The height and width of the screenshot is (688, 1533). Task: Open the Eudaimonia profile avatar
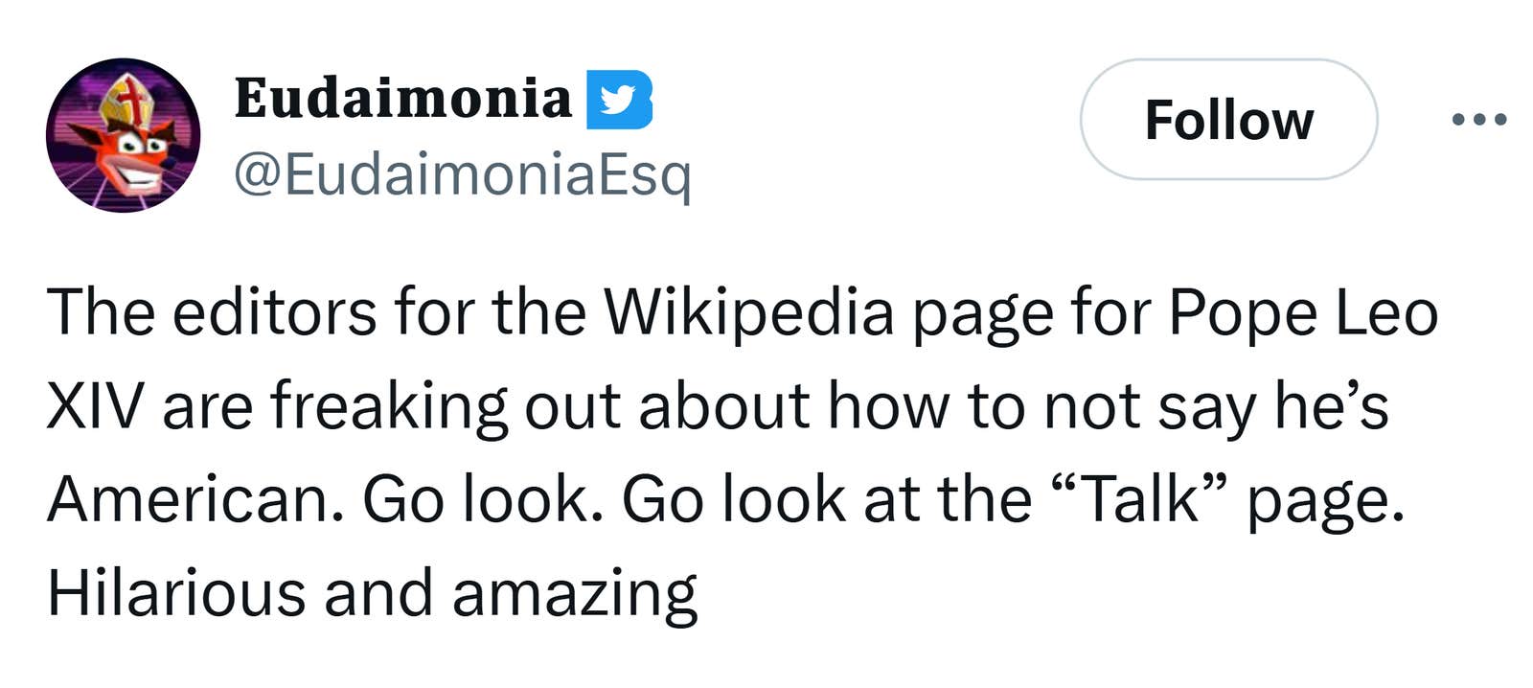[123, 135]
